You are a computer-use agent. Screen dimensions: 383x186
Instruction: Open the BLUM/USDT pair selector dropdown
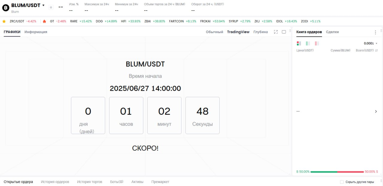[x=43, y=5]
